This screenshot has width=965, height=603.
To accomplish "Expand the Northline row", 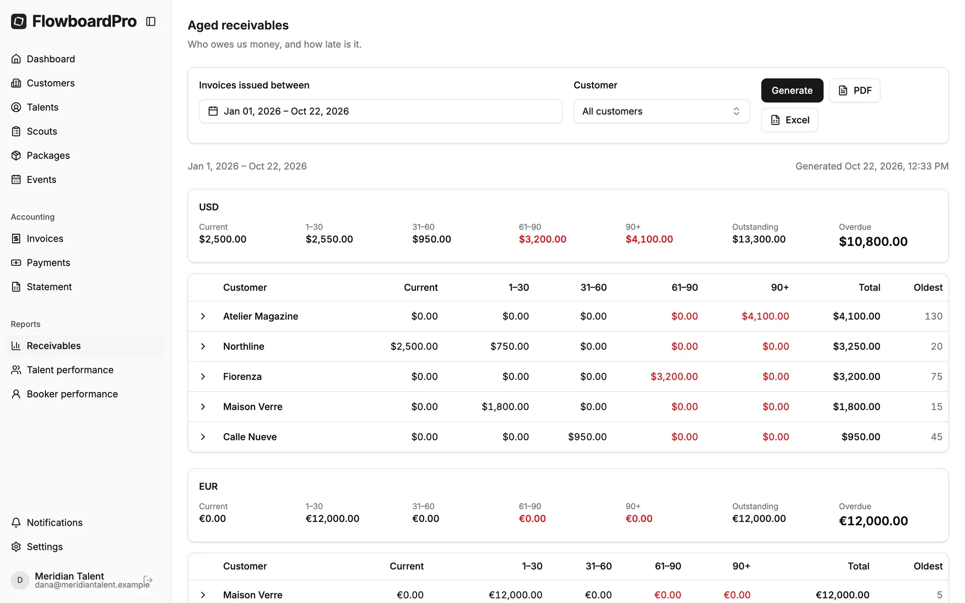I will pos(203,346).
